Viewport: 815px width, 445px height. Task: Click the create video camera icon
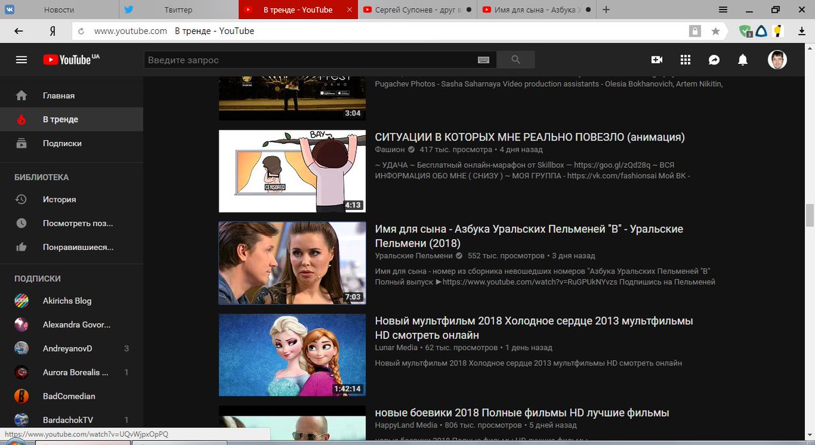tap(657, 60)
